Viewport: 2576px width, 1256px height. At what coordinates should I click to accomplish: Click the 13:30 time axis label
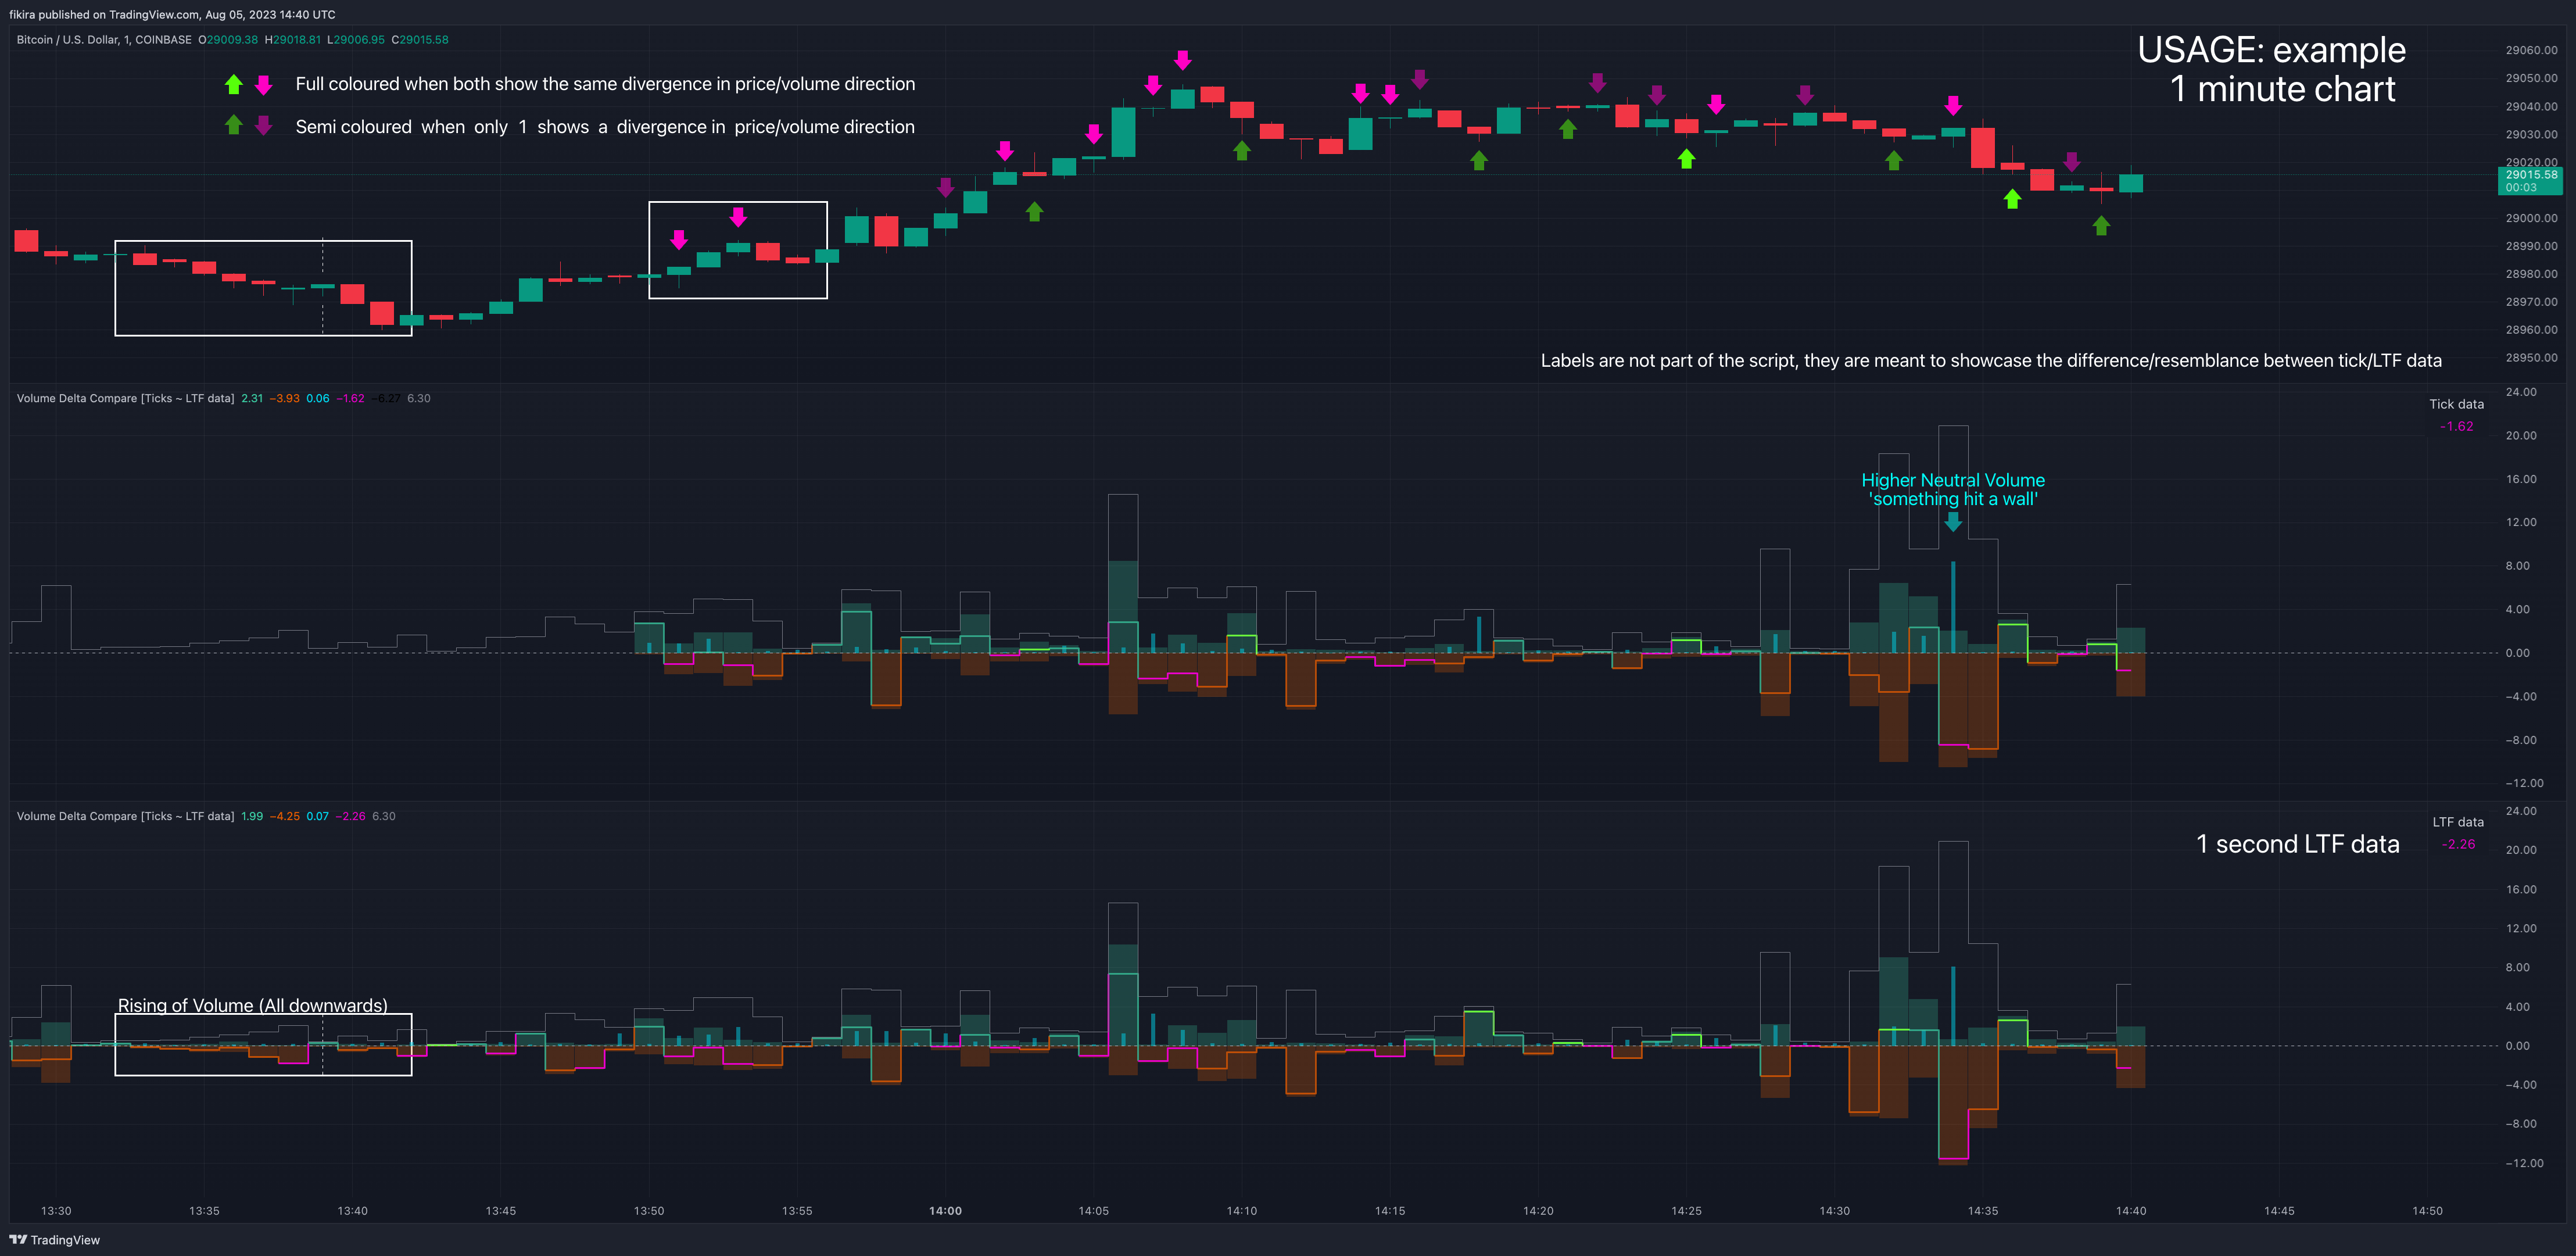pos(56,1211)
